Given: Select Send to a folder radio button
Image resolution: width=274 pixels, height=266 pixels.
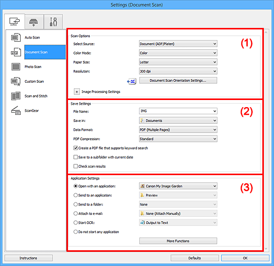Looking at the screenshot, I should (76, 204).
